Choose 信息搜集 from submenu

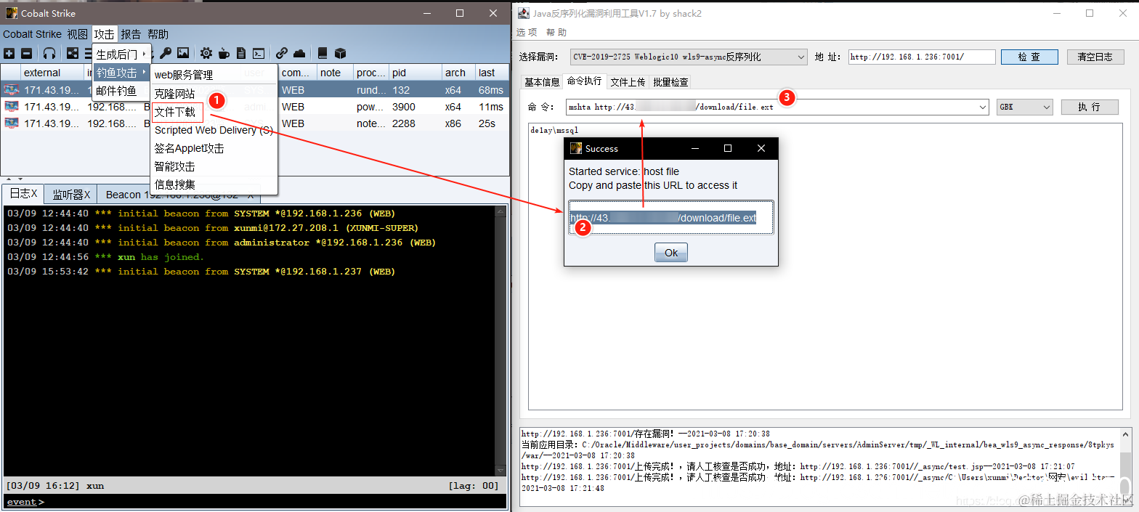tap(214, 184)
